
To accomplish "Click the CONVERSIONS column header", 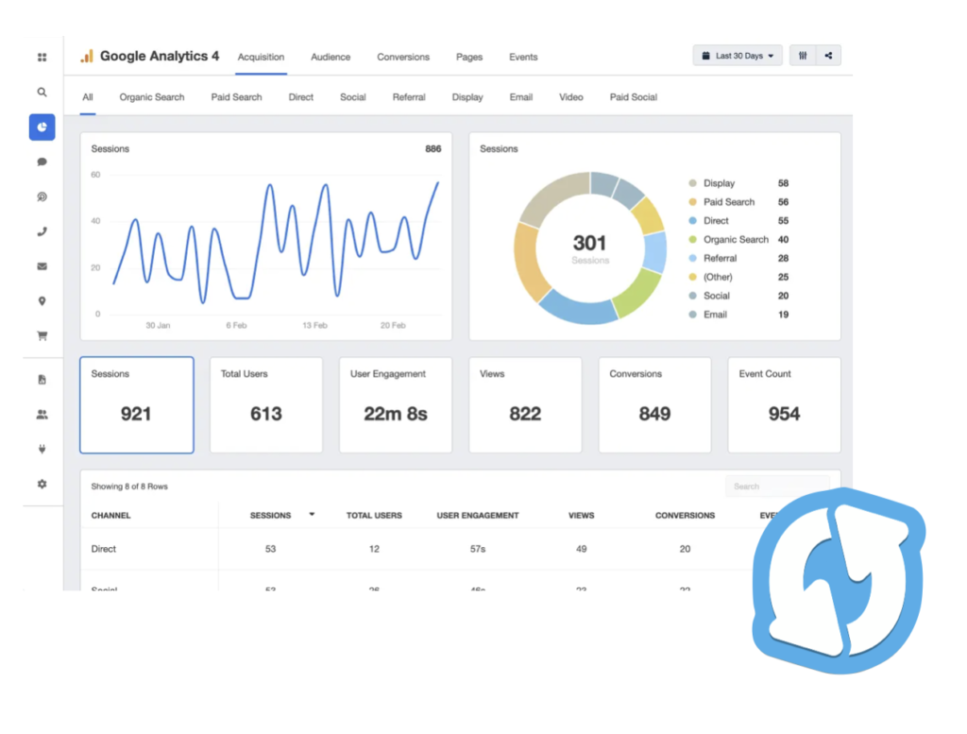I will coord(686,515).
